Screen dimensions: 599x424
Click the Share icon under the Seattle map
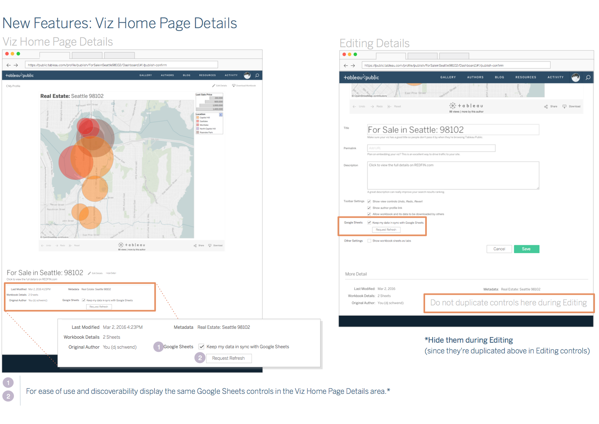tap(195, 246)
